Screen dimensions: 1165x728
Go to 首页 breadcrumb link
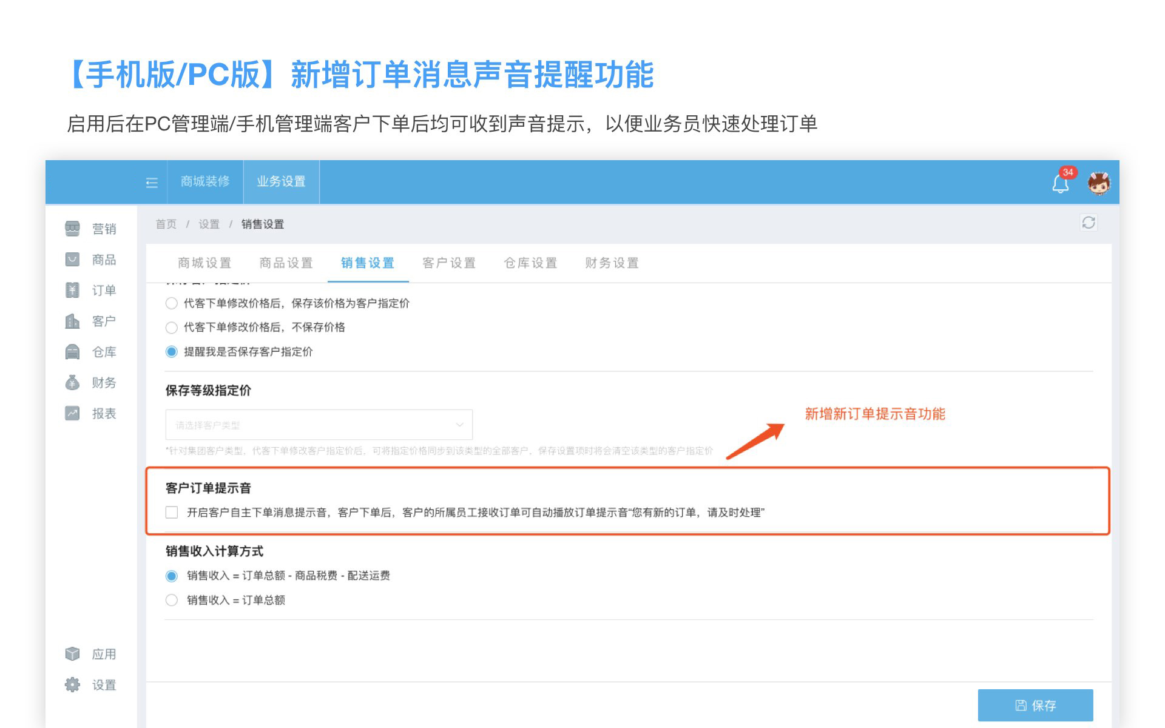[166, 224]
